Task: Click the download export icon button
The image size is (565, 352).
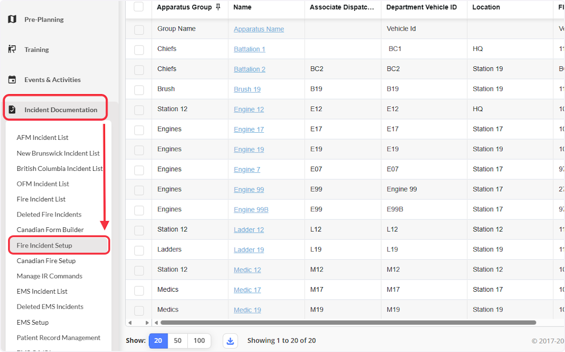Action: click(x=230, y=341)
